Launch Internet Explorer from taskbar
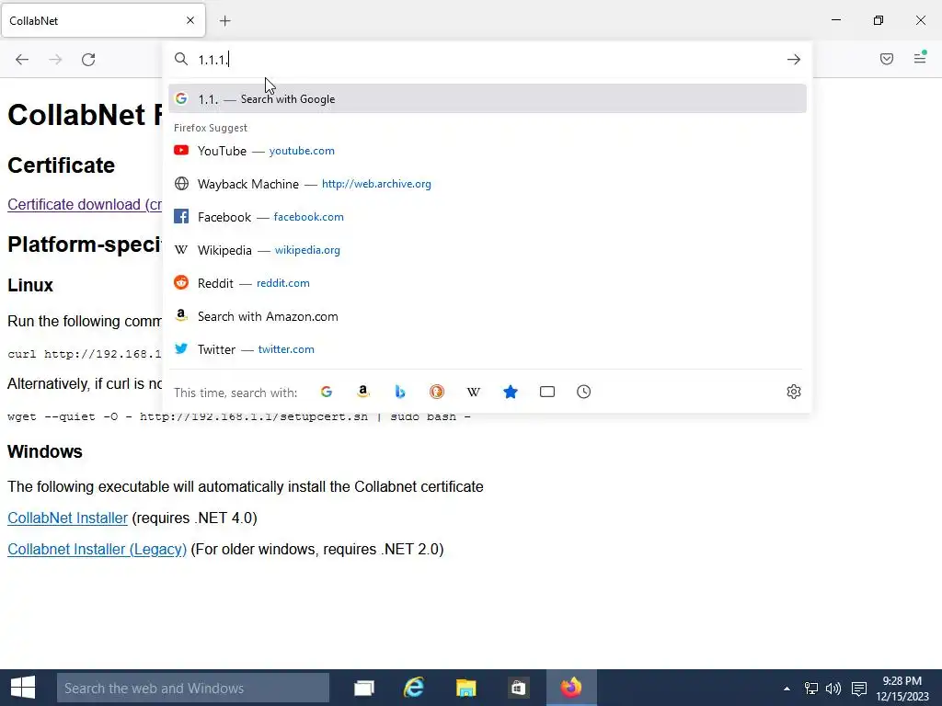 [x=414, y=688]
